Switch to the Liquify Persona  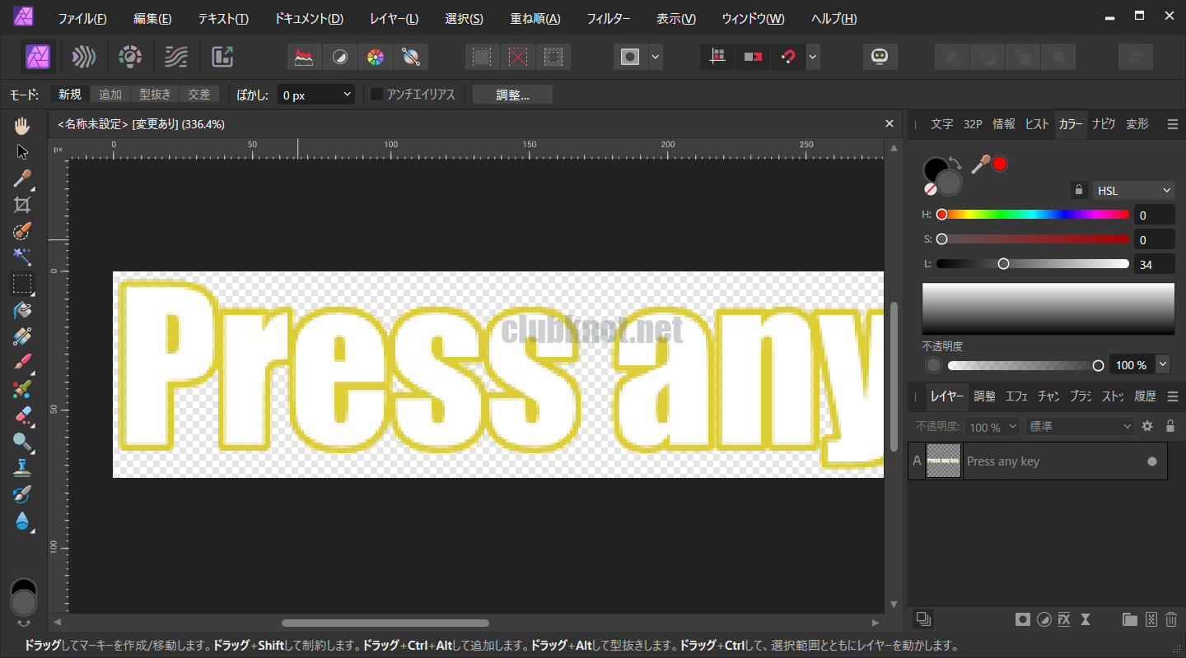pos(83,57)
